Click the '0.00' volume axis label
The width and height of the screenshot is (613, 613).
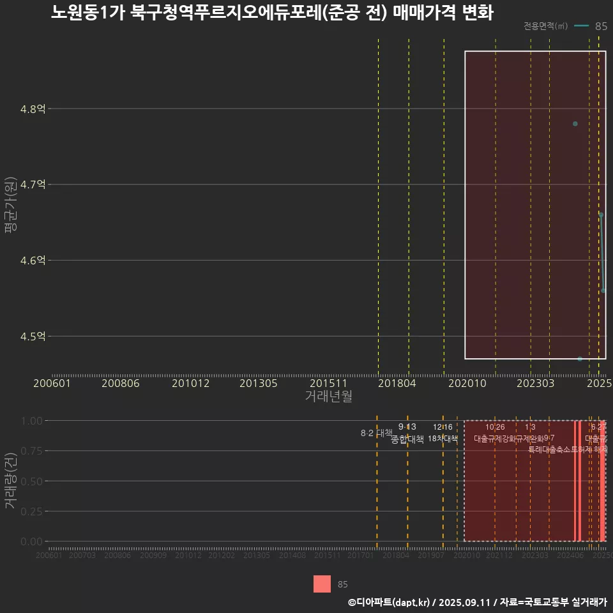tap(32, 541)
